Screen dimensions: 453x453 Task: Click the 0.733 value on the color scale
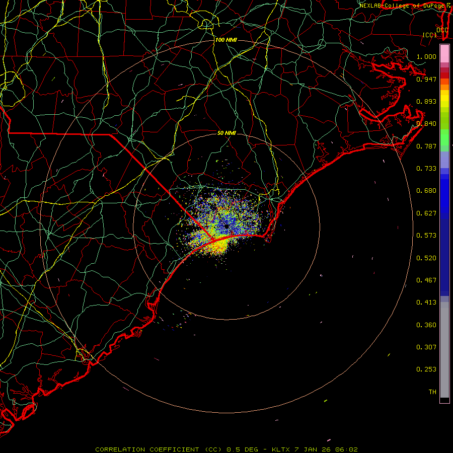tap(426, 169)
